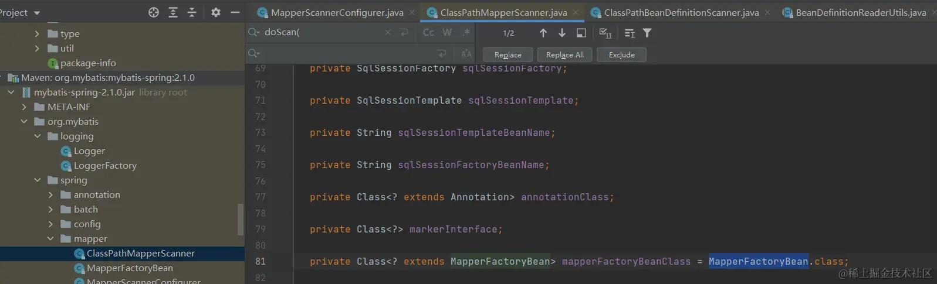
Task: Open search results in Find window
Action: 581,33
